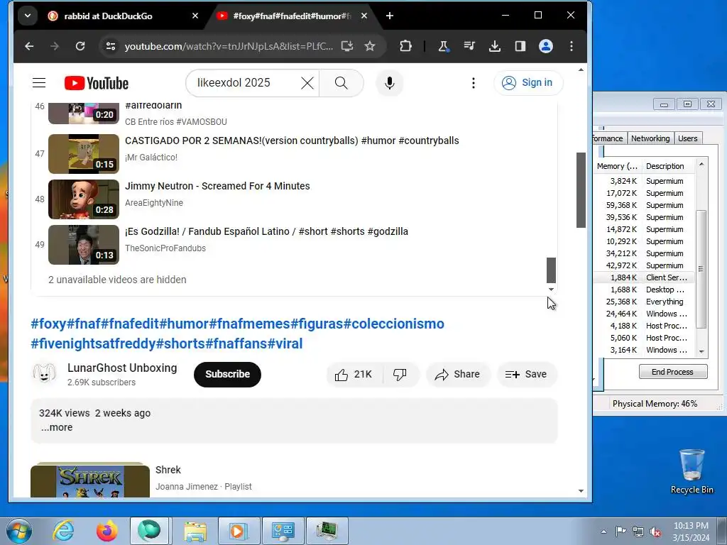727x545 pixels.
Task: Click Task Manager process list scrollbar thumb
Action: pos(701,269)
